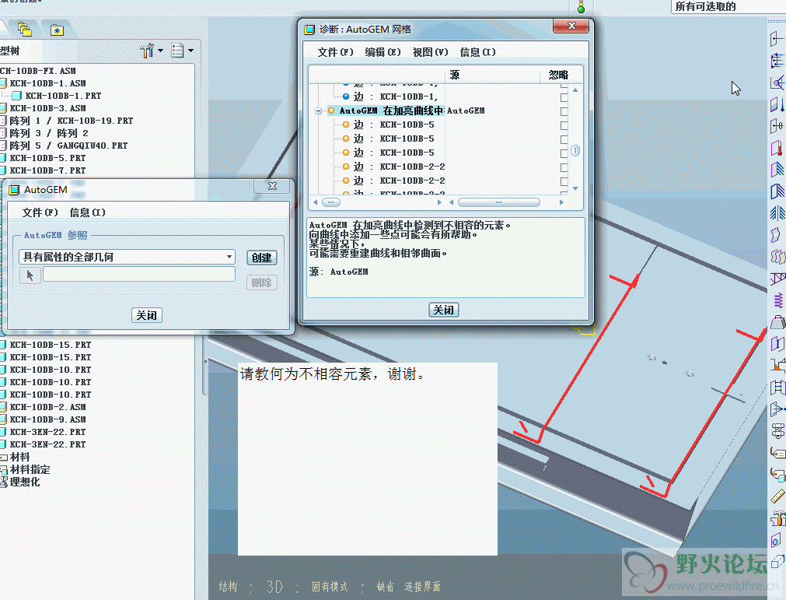Open the dropdown arrow beside the settings hammer

click(x=160, y=51)
